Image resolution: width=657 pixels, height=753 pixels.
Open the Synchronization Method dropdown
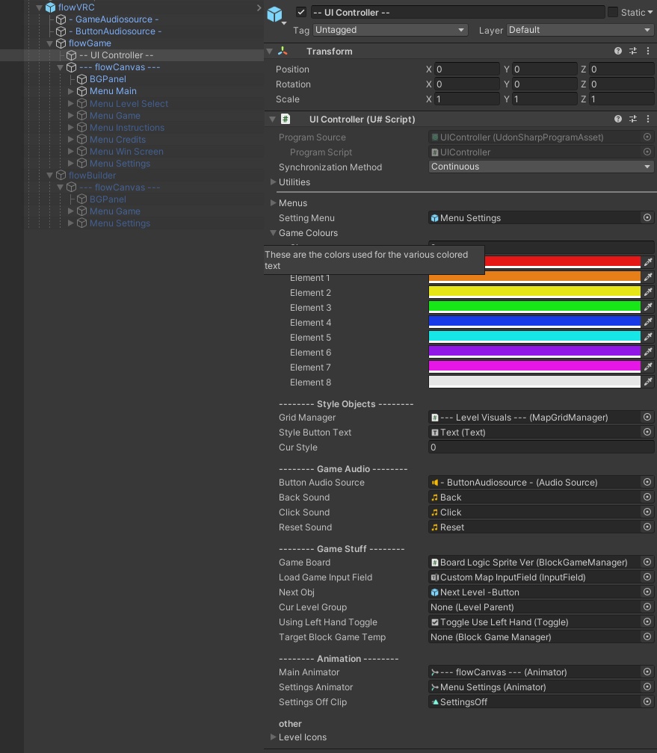(x=541, y=167)
